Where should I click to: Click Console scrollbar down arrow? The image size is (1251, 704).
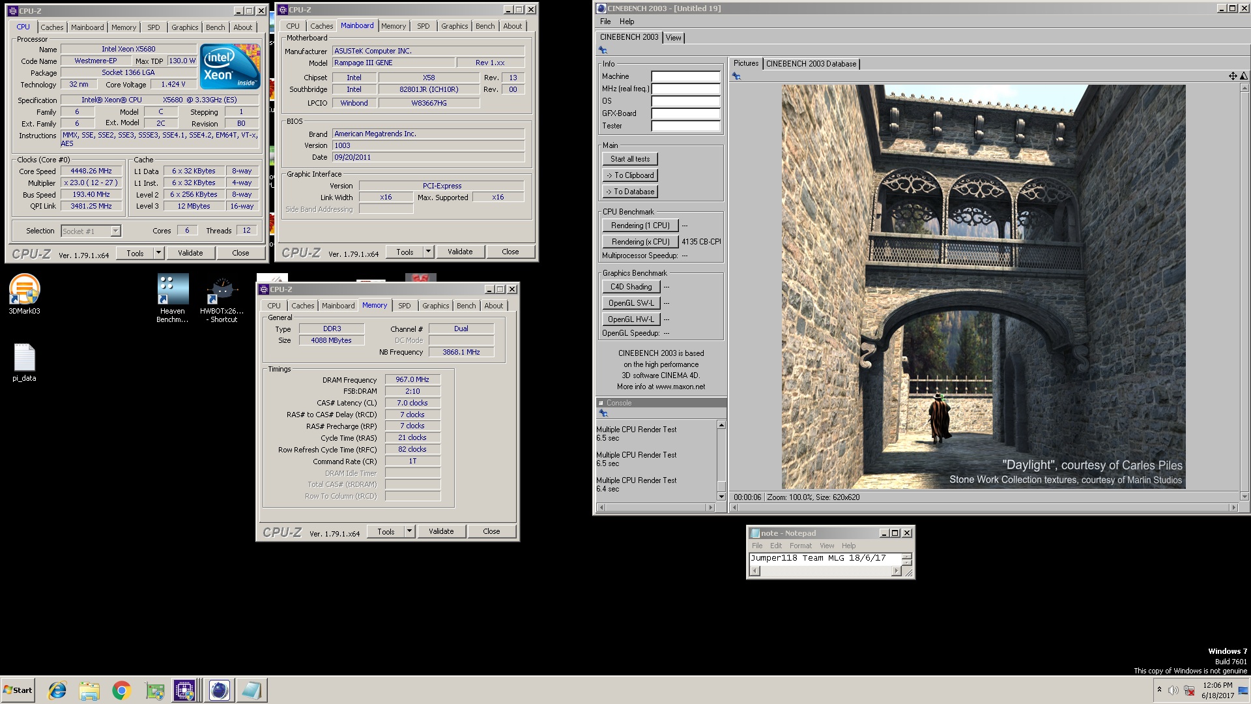click(721, 497)
